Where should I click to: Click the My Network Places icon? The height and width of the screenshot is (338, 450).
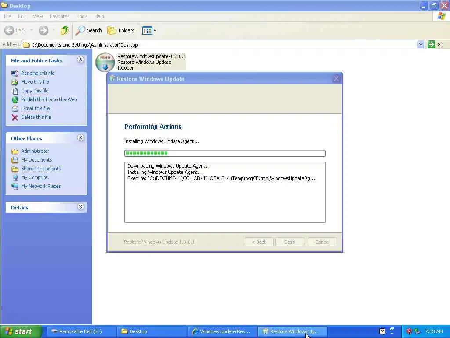(x=15, y=186)
